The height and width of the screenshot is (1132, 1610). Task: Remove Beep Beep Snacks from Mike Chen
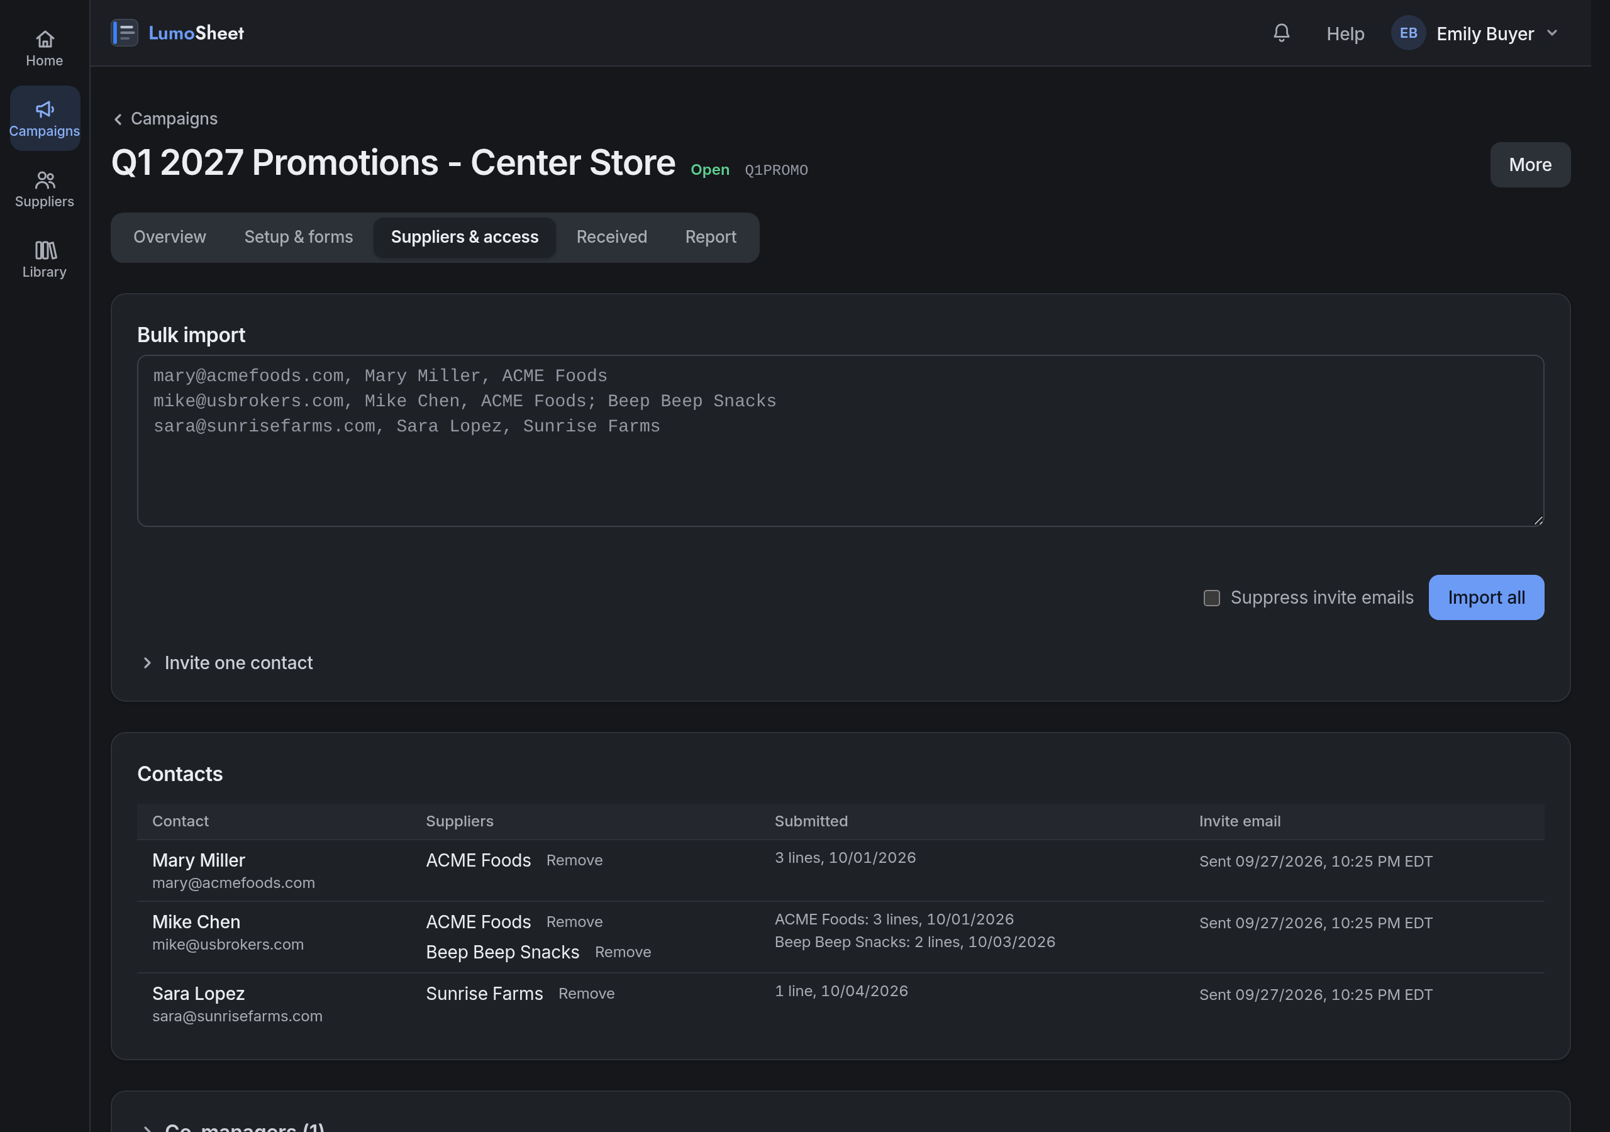pyautogui.click(x=623, y=952)
